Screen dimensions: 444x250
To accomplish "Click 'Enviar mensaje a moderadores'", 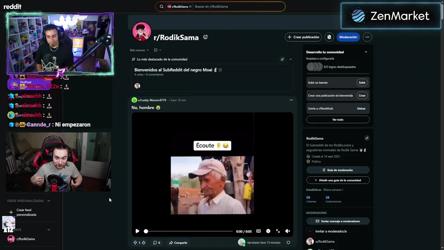I will coord(338,221).
